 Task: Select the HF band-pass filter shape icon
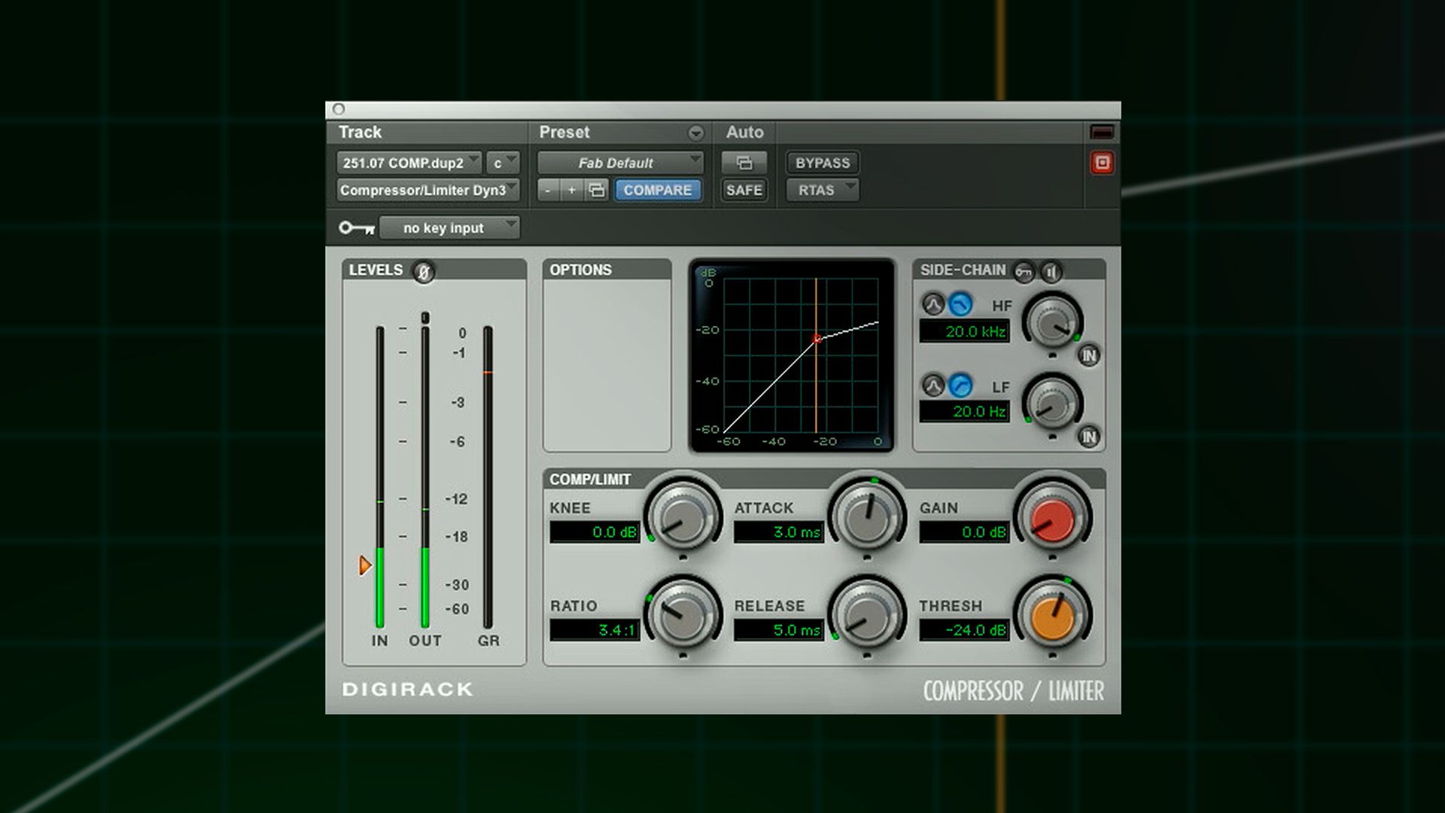(933, 305)
